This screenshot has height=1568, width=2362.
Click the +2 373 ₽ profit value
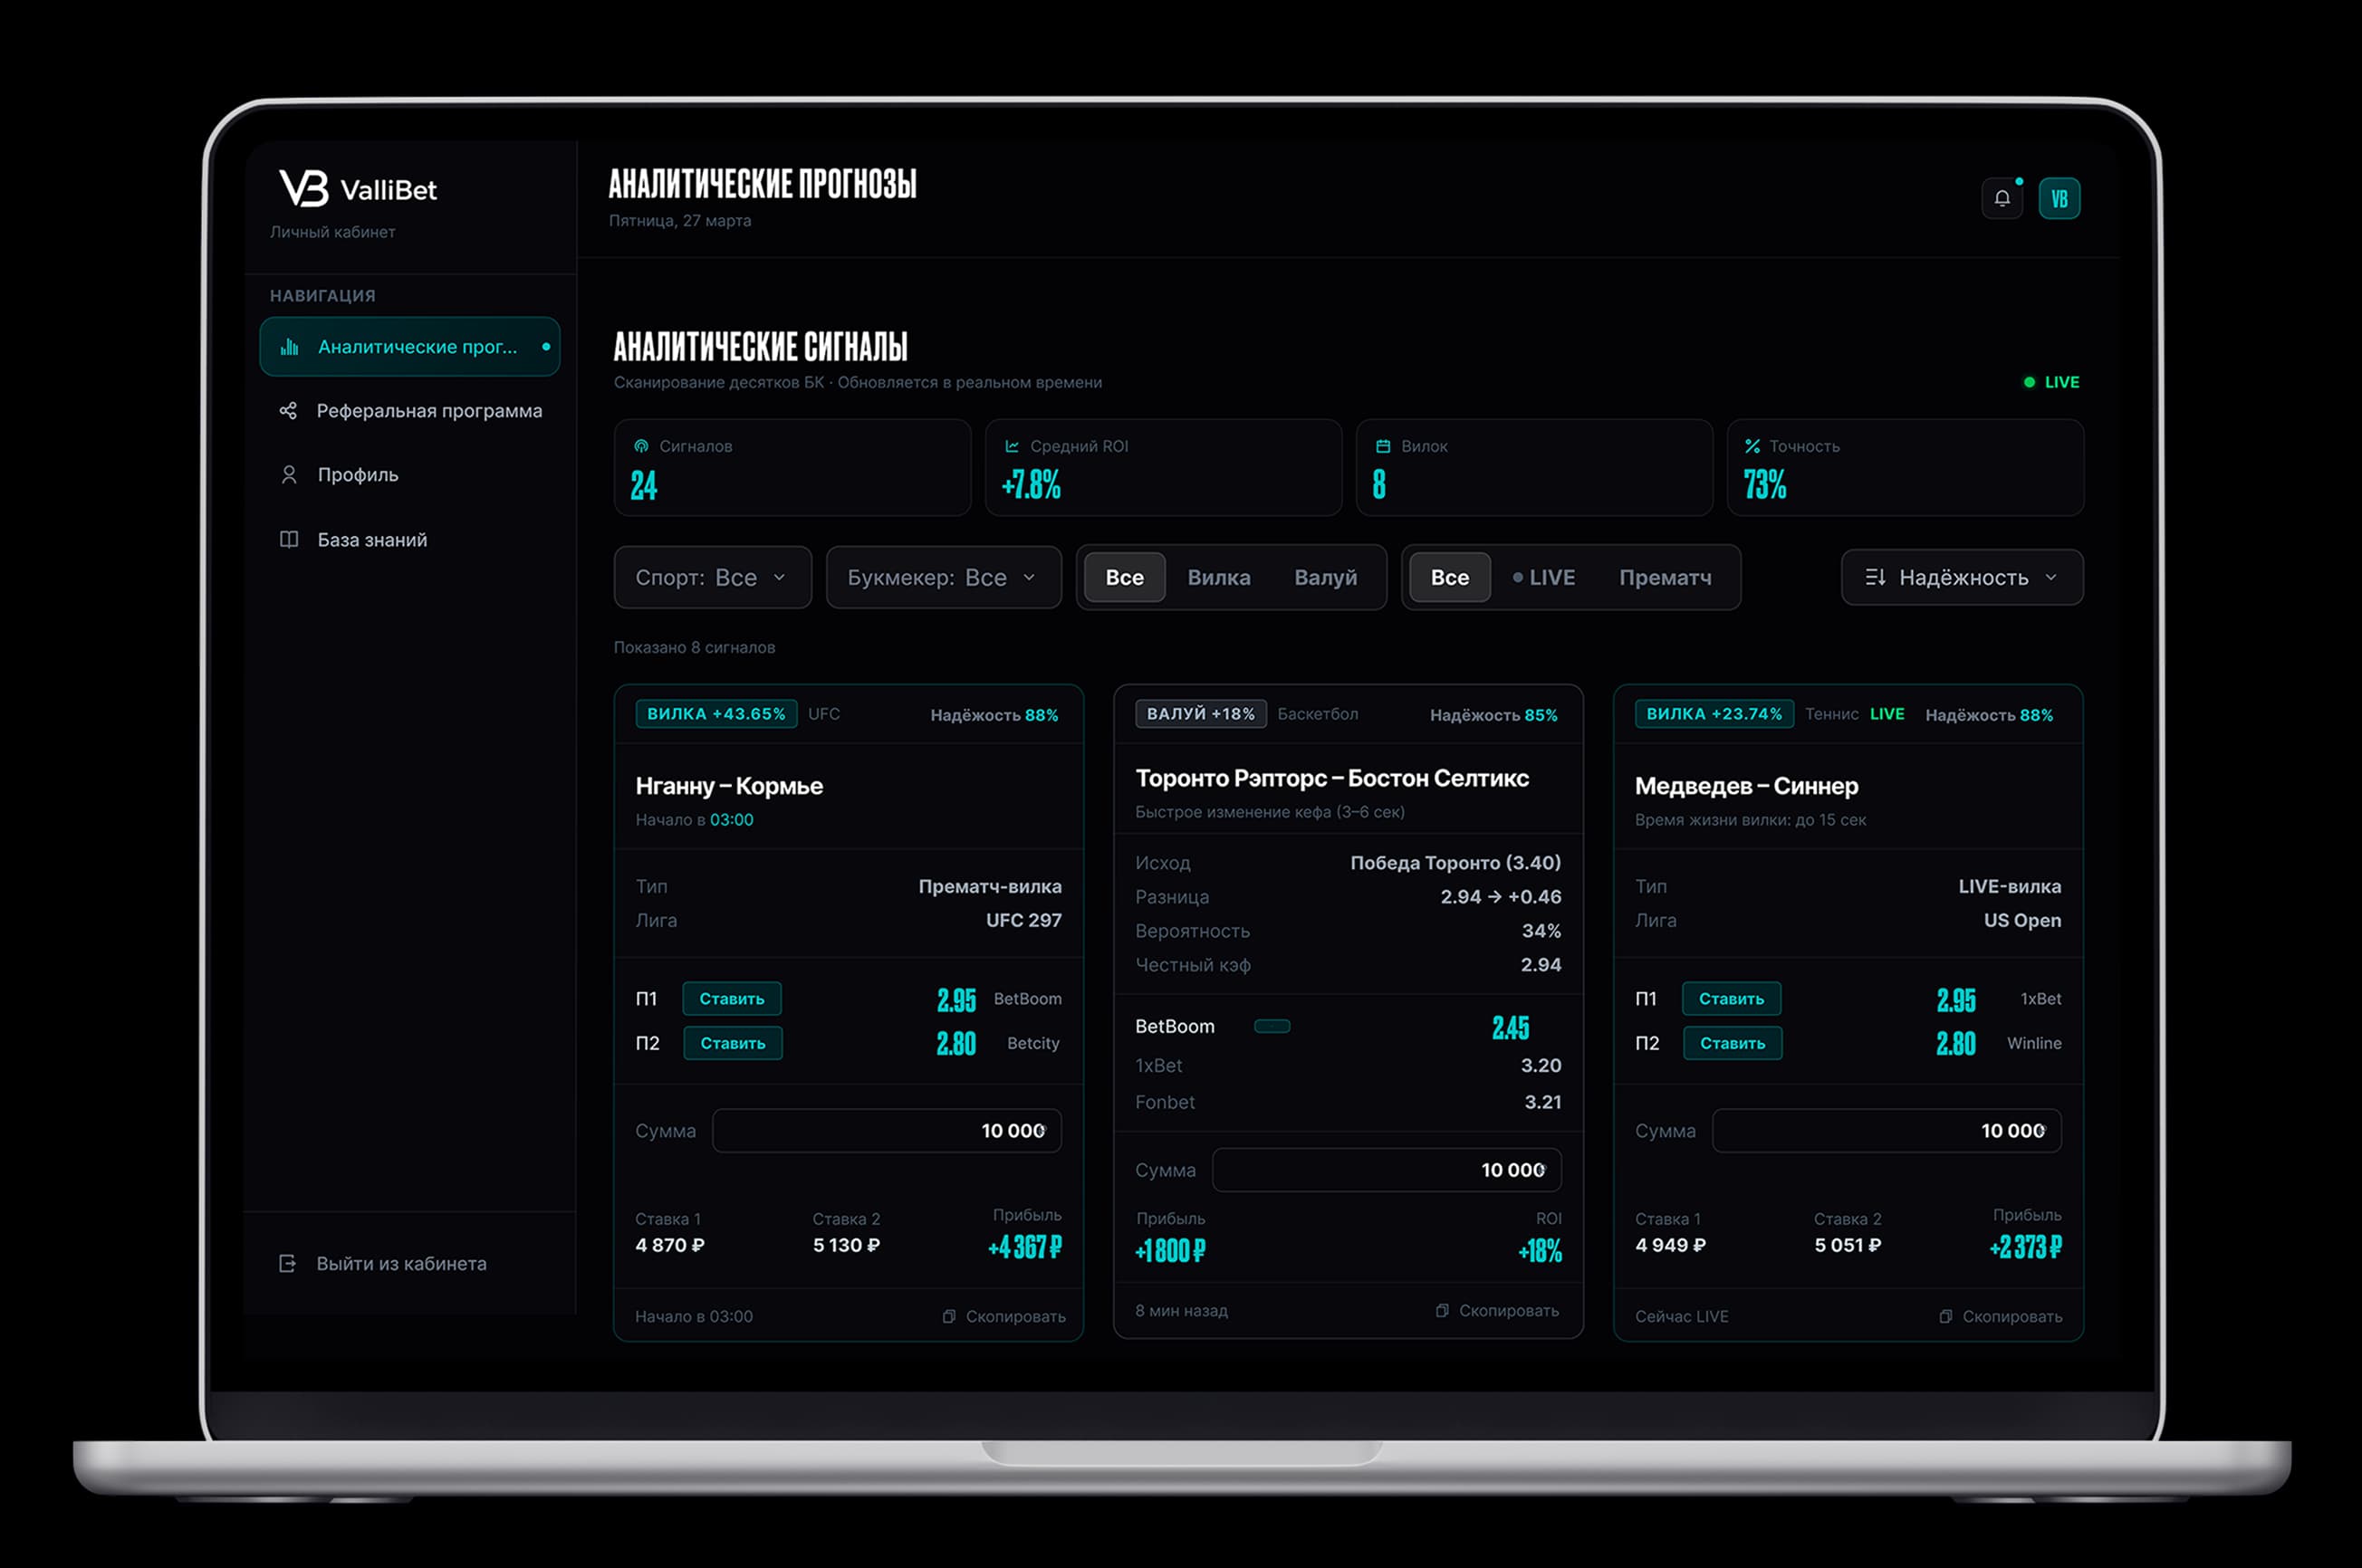coord(2025,1247)
